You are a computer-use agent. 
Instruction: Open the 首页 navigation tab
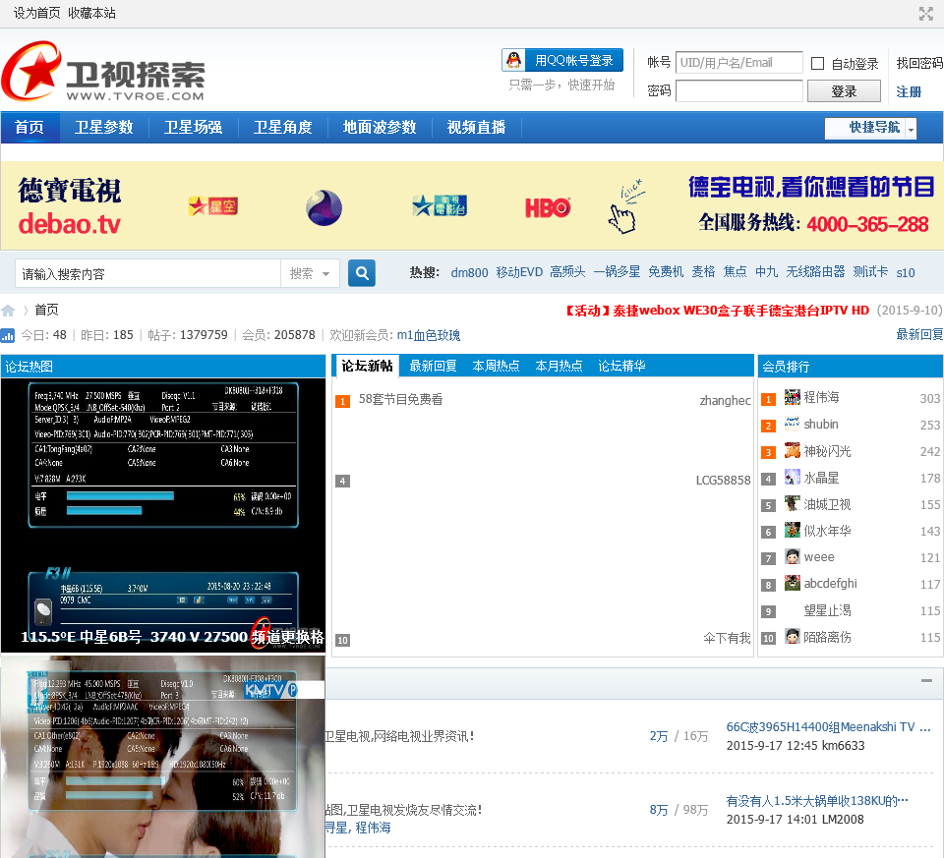pos(29,127)
